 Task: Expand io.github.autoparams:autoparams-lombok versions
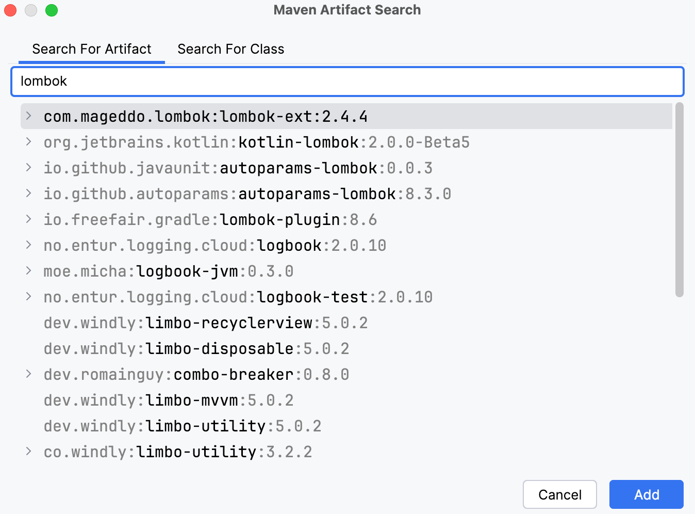point(28,194)
